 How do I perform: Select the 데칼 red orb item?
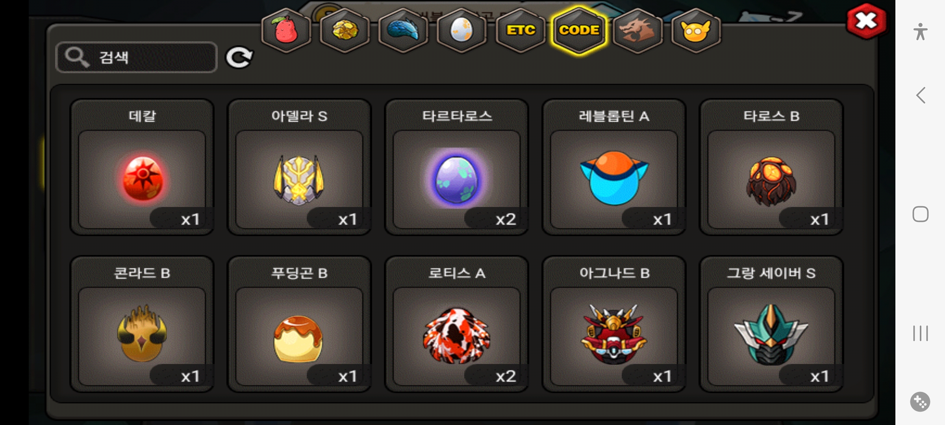click(x=142, y=167)
